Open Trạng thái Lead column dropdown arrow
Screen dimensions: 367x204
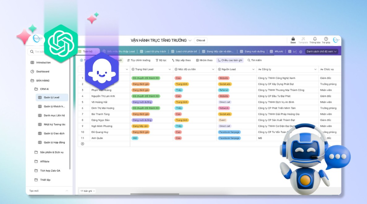click(170, 69)
